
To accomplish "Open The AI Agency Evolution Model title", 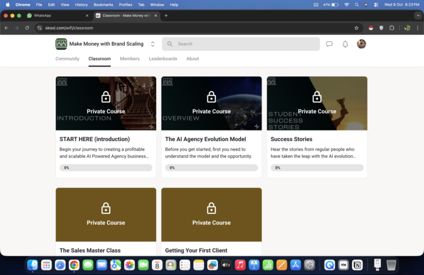I will [x=204, y=139].
